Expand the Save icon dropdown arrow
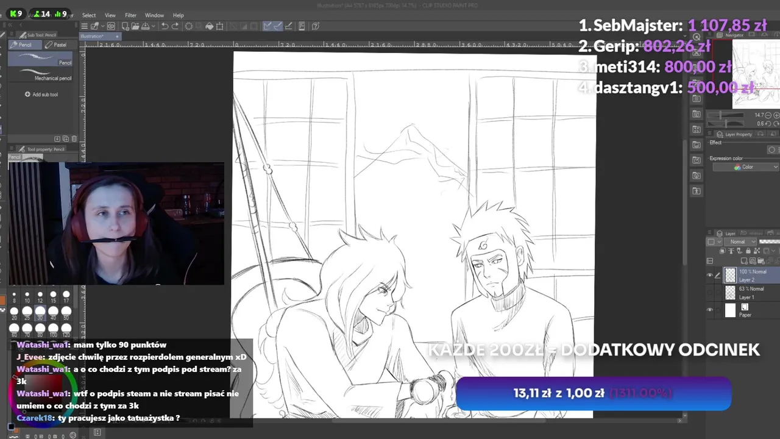 point(154,26)
